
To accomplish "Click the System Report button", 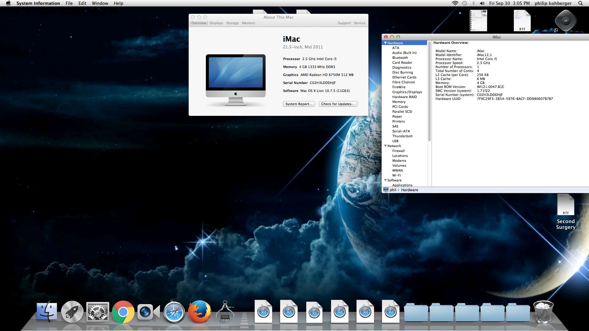I will [x=299, y=104].
